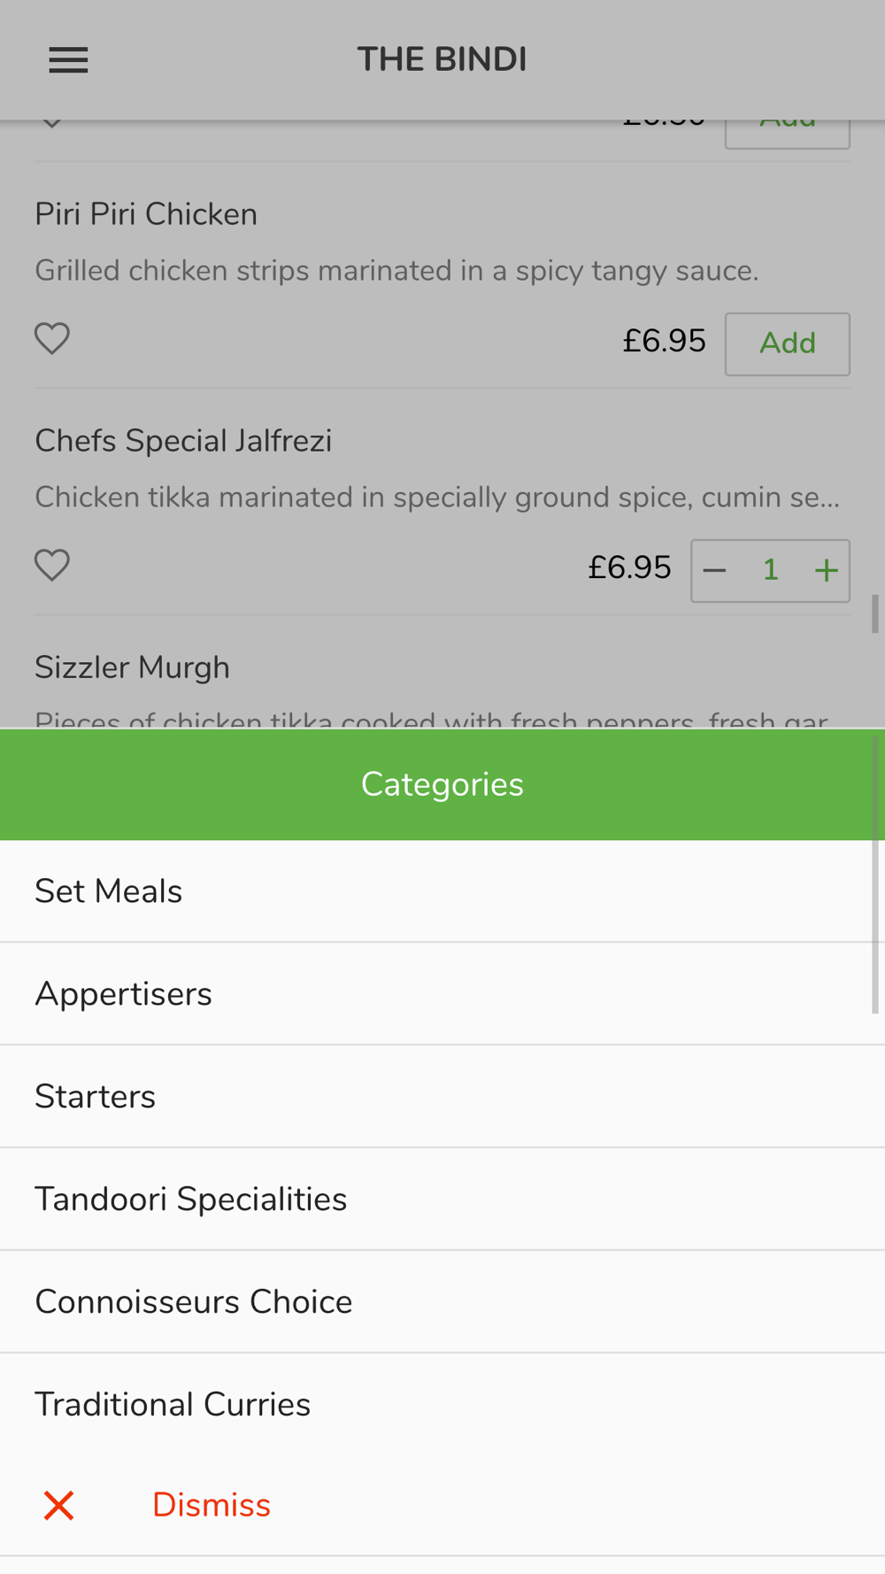The image size is (885, 1574).
Task: Open the Starters category
Action: pos(442,1097)
